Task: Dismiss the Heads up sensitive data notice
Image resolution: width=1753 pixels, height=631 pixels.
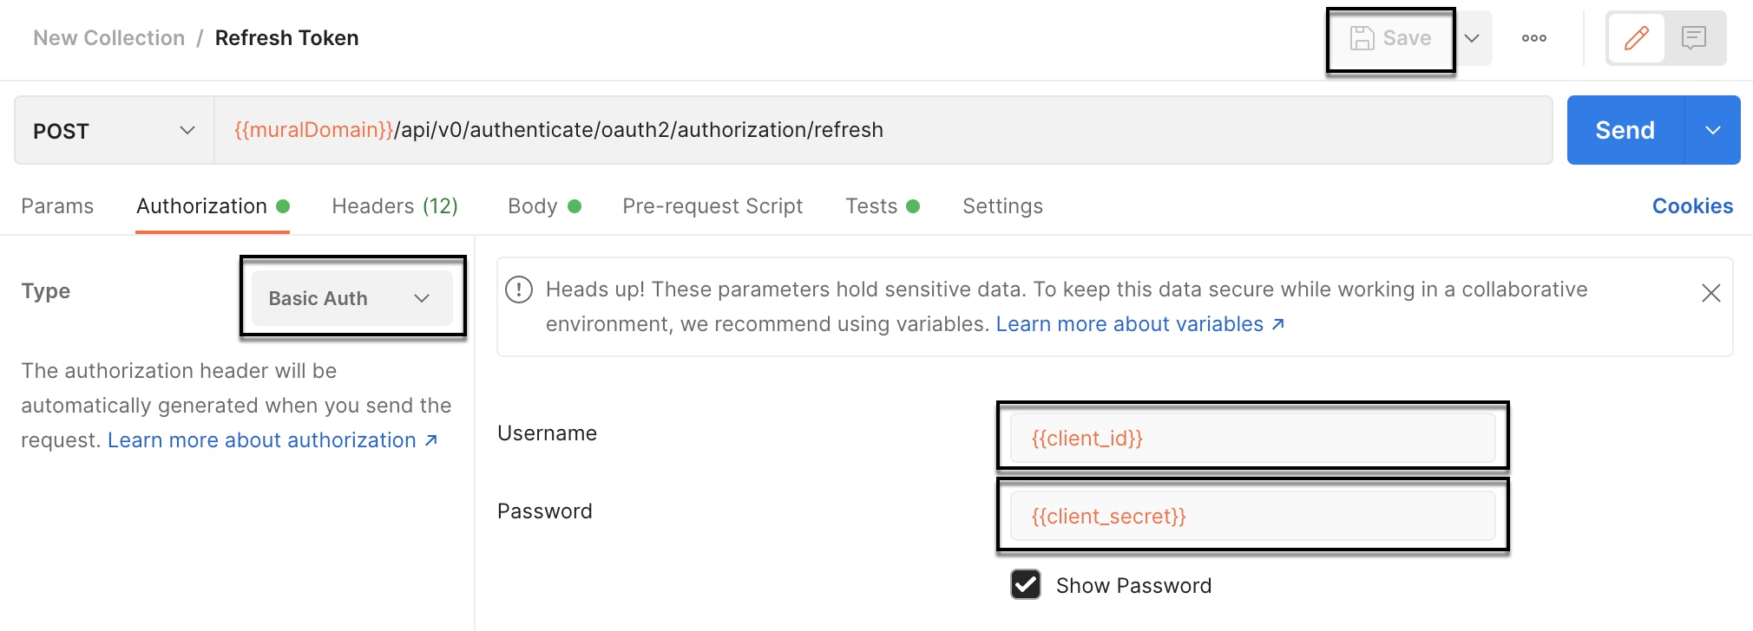Action: click(x=1710, y=293)
